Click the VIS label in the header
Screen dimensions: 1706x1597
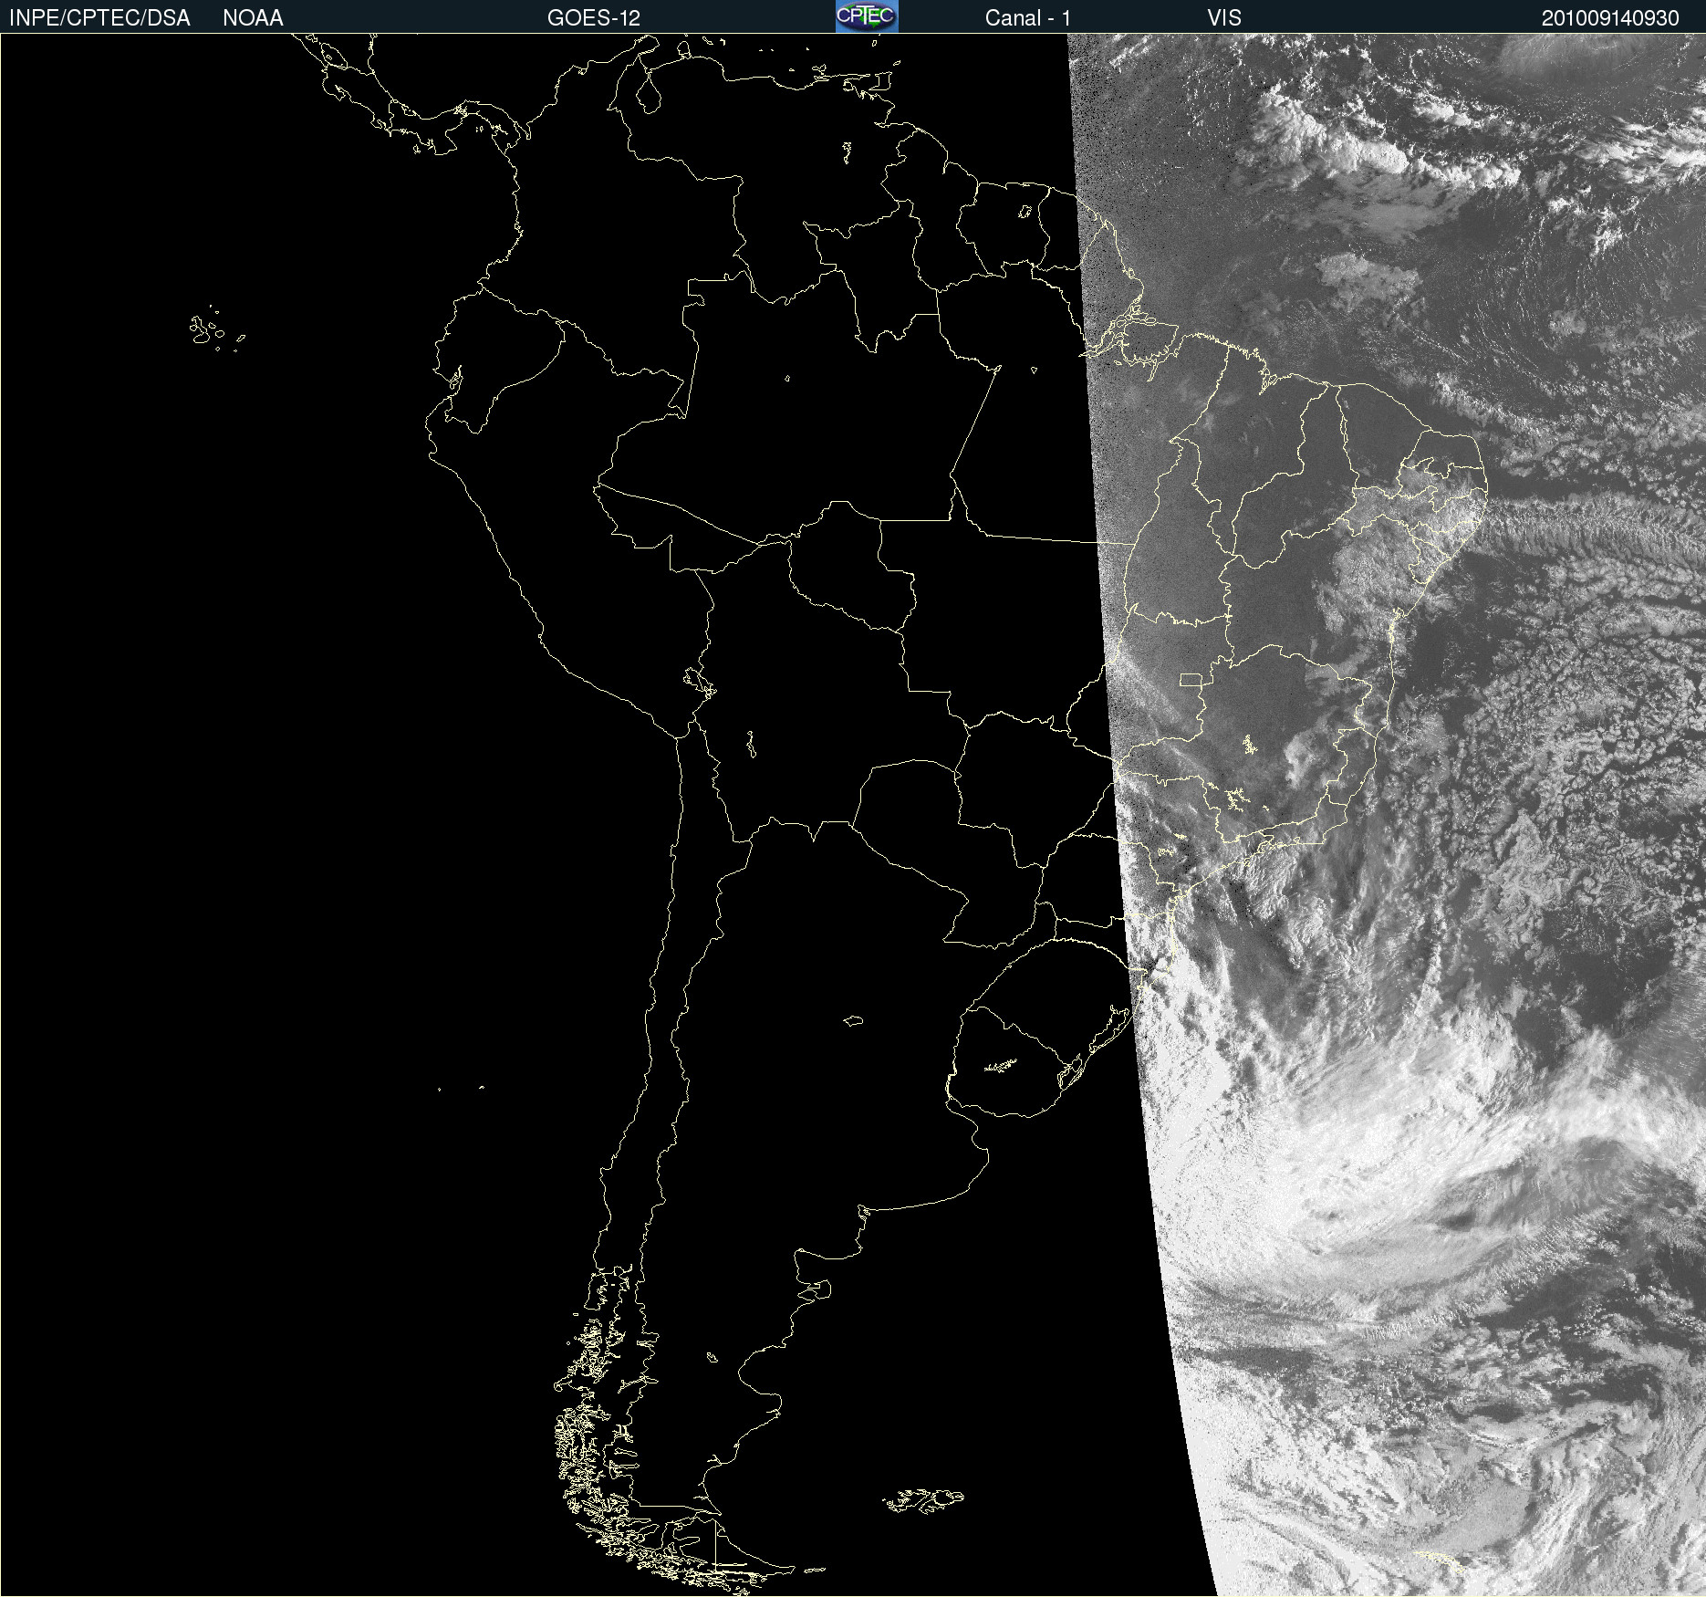point(1224,18)
